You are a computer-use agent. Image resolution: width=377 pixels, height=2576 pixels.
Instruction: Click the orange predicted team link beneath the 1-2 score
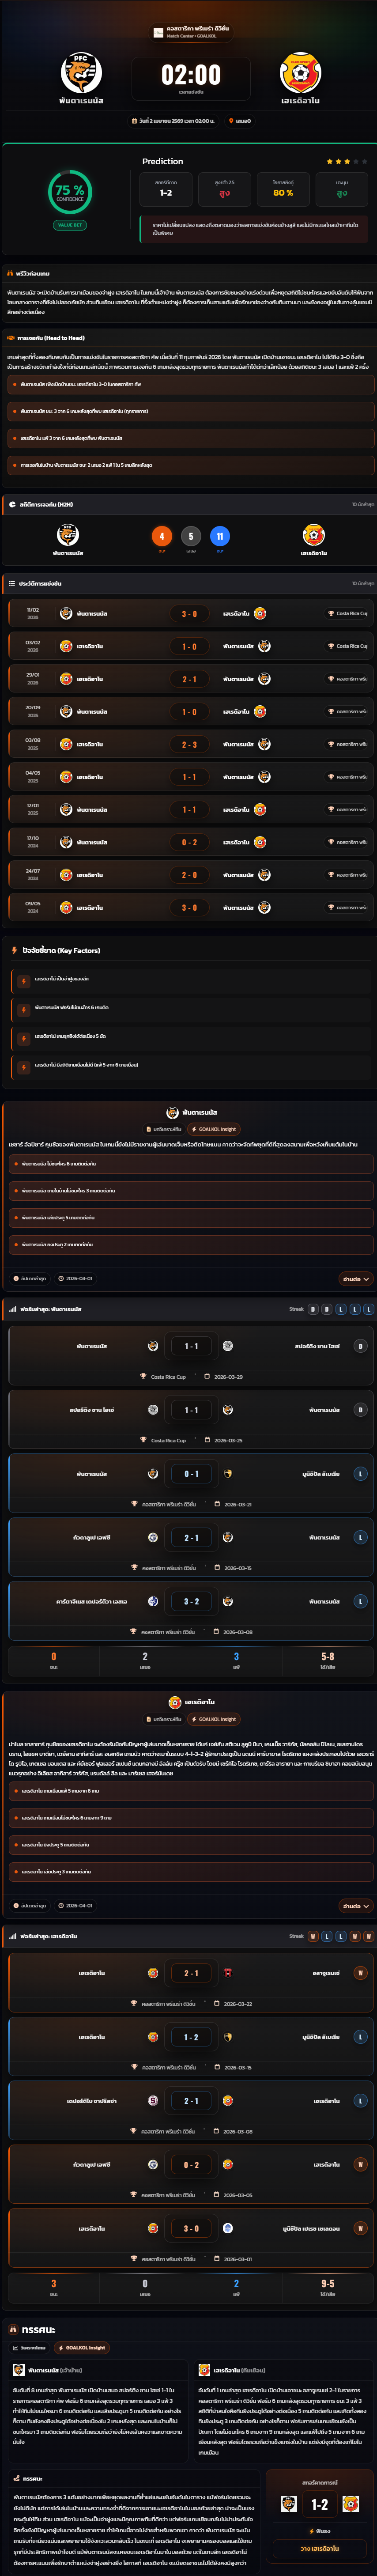tap(320, 2548)
